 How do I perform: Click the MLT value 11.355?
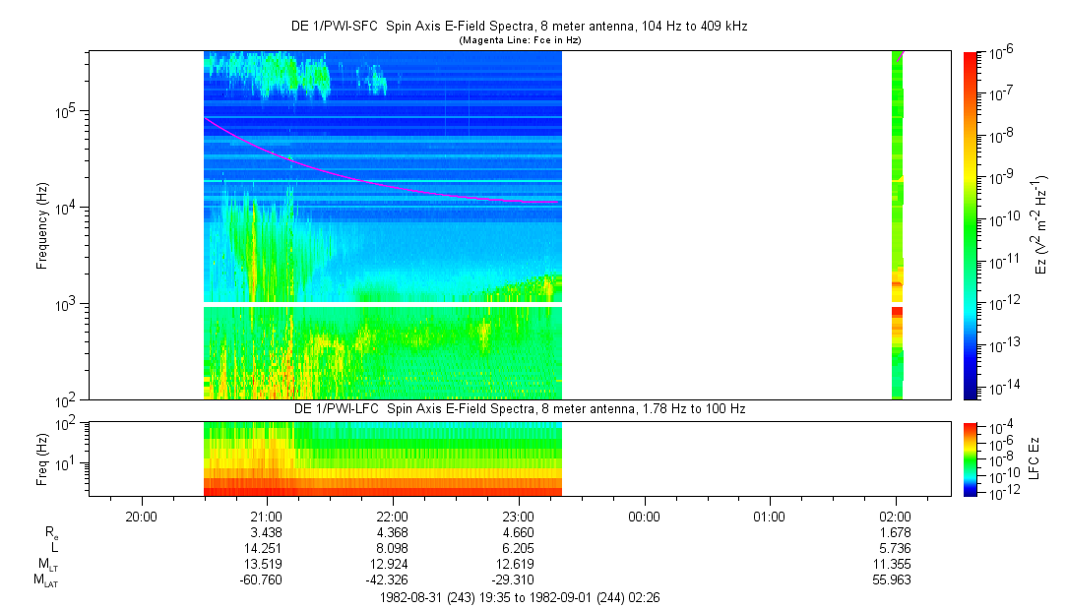895,564
